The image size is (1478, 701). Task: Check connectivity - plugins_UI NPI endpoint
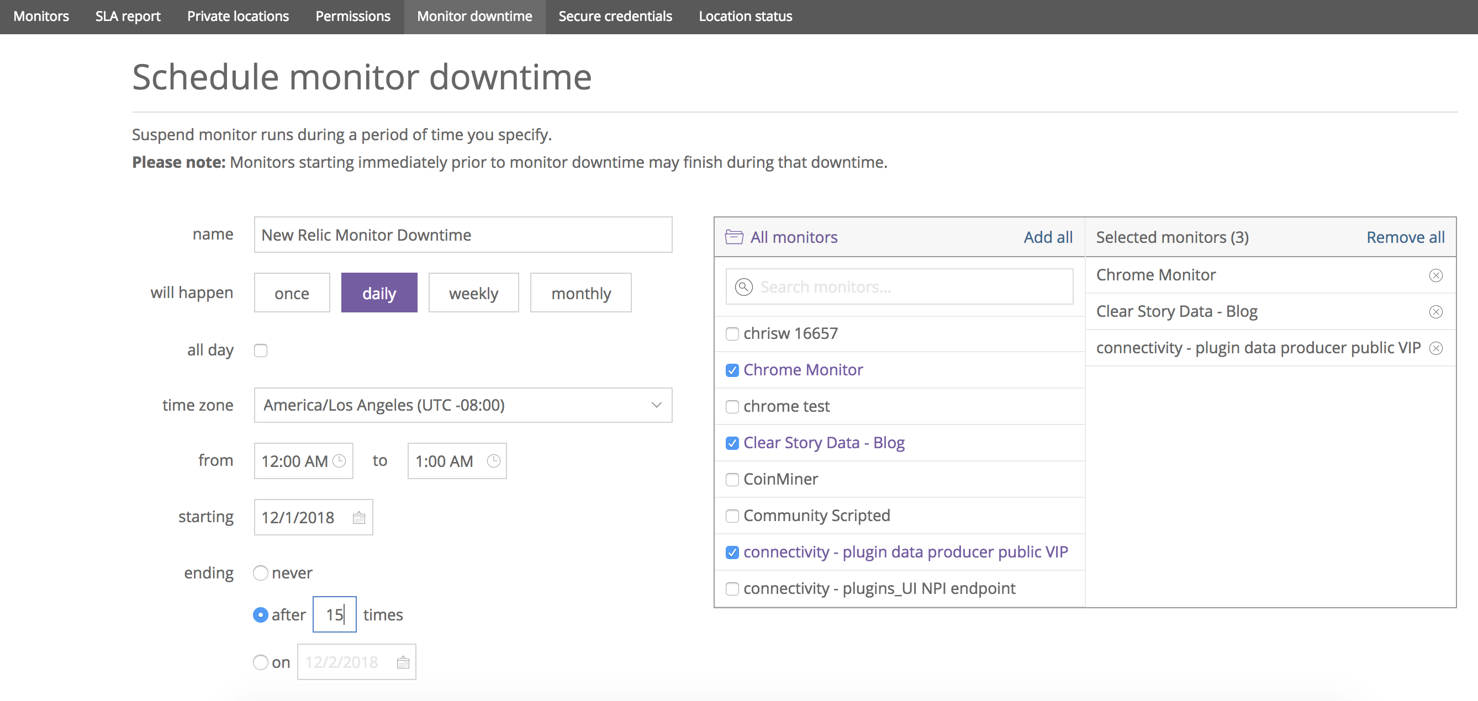coord(732,588)
